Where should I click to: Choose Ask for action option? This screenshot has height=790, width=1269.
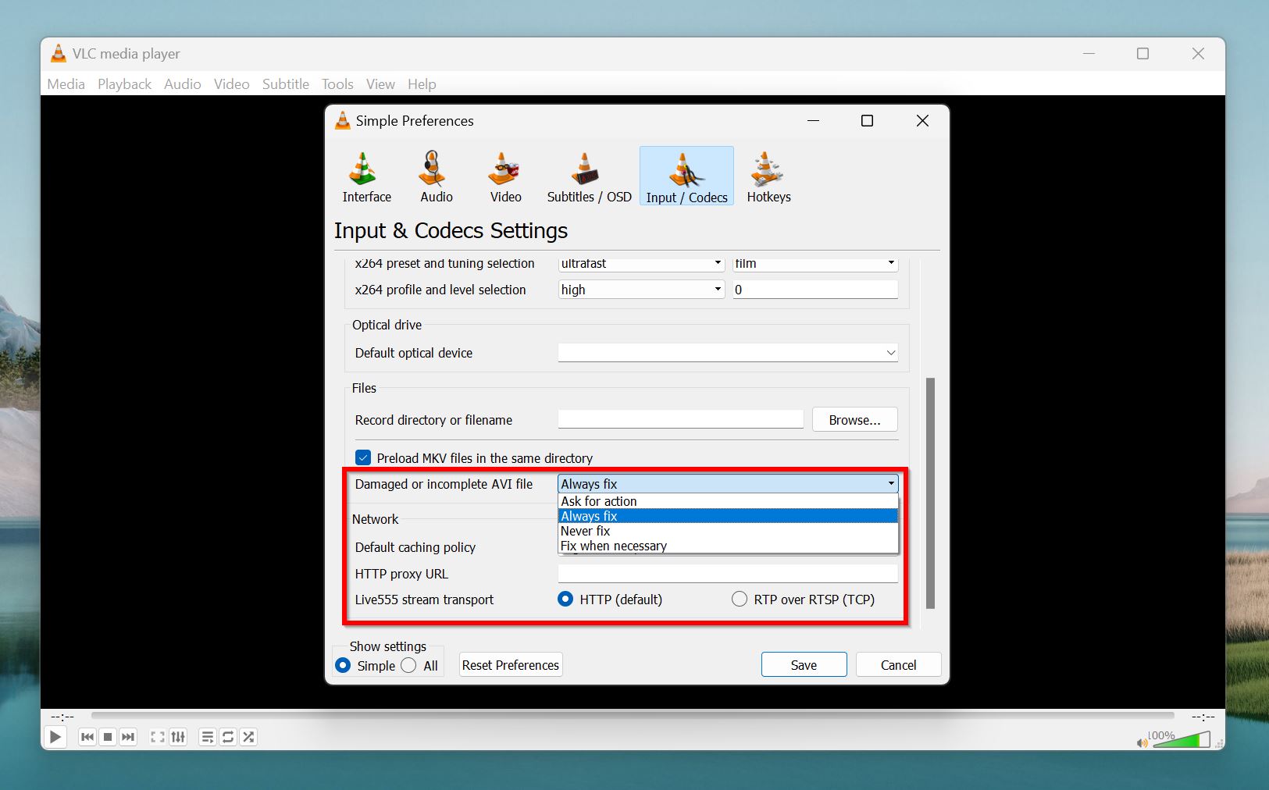click(728, 501)
